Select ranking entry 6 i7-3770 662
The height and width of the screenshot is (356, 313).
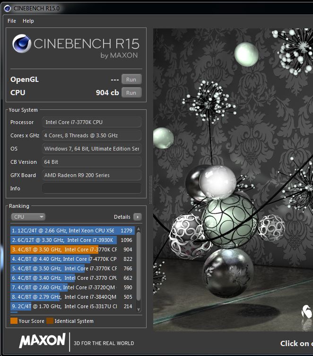pos(73,278)
